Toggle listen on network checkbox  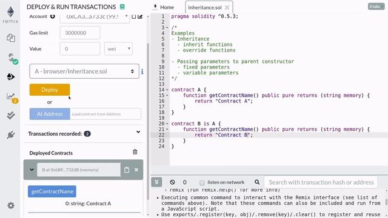point(202,183)
